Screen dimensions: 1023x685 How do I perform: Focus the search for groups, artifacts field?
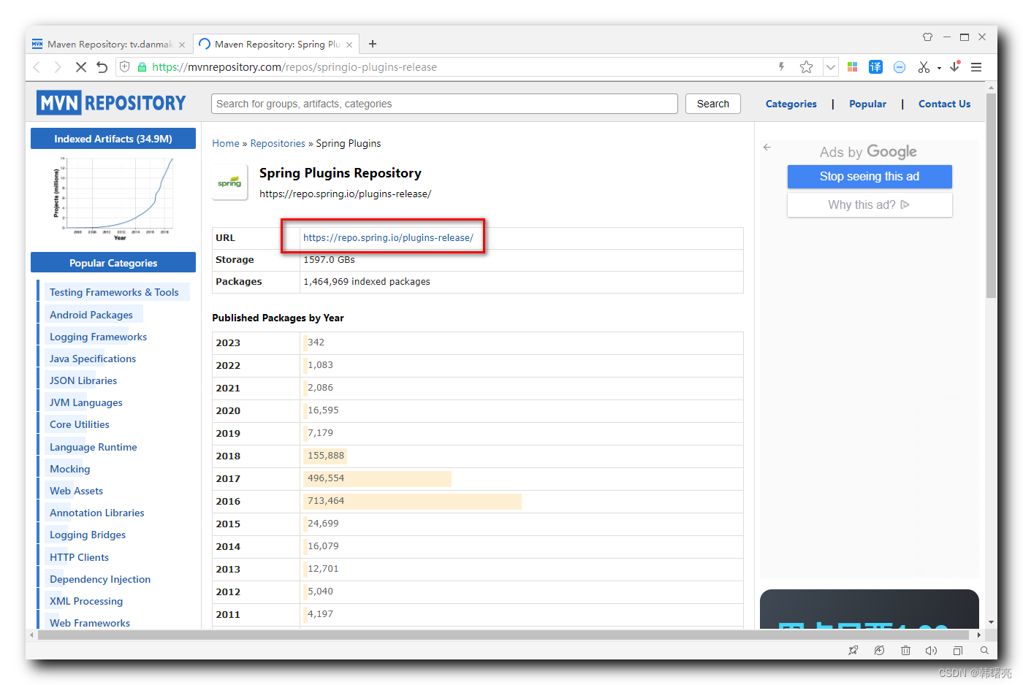click(x=444, y=104)
